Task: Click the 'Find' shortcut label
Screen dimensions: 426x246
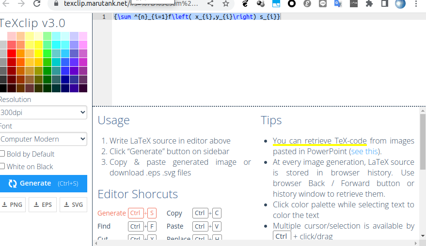Action: click(104, 226)
